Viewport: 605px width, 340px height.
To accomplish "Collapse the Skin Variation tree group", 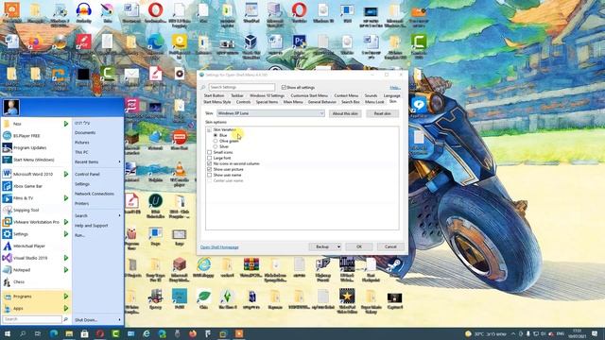I will pos(209,130).
